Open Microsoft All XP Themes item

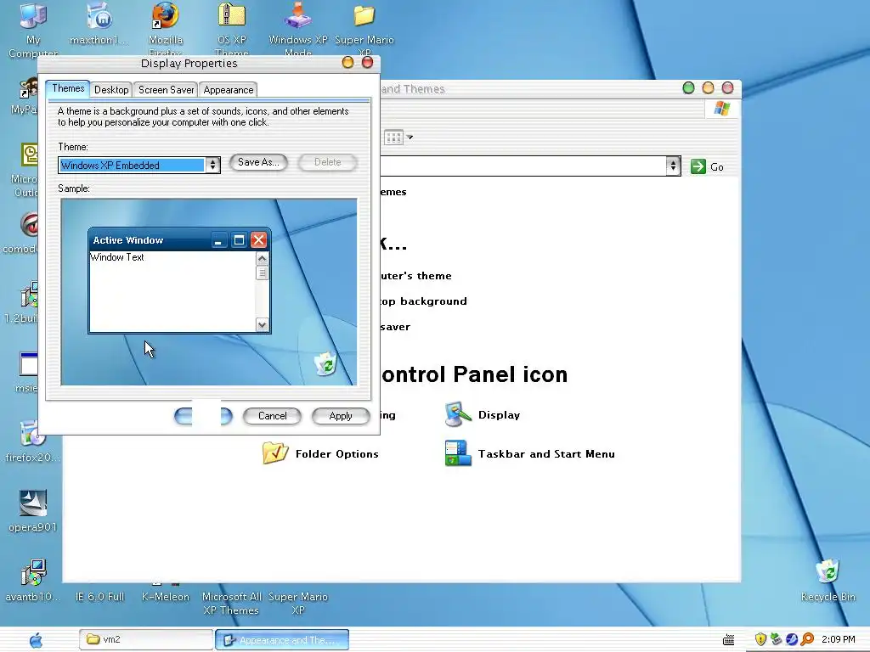pos(231,603)
